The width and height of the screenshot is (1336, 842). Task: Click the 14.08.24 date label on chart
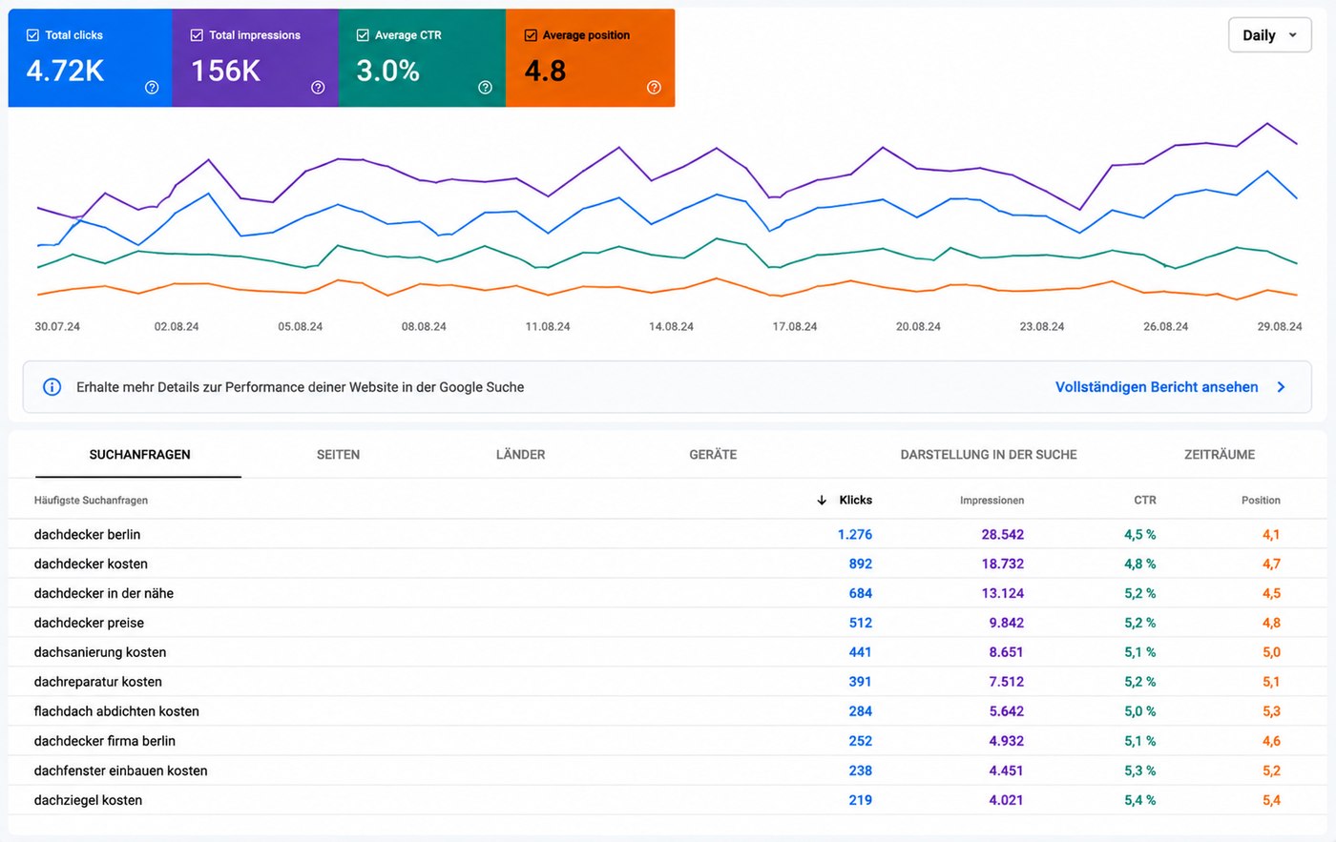(671, 327)
